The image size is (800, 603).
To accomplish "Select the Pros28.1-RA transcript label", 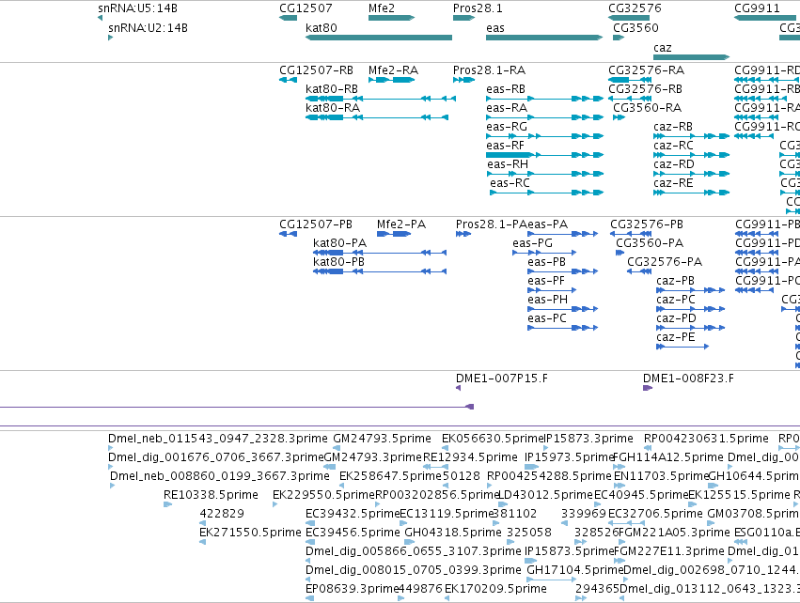I will [x=489, y=70].
